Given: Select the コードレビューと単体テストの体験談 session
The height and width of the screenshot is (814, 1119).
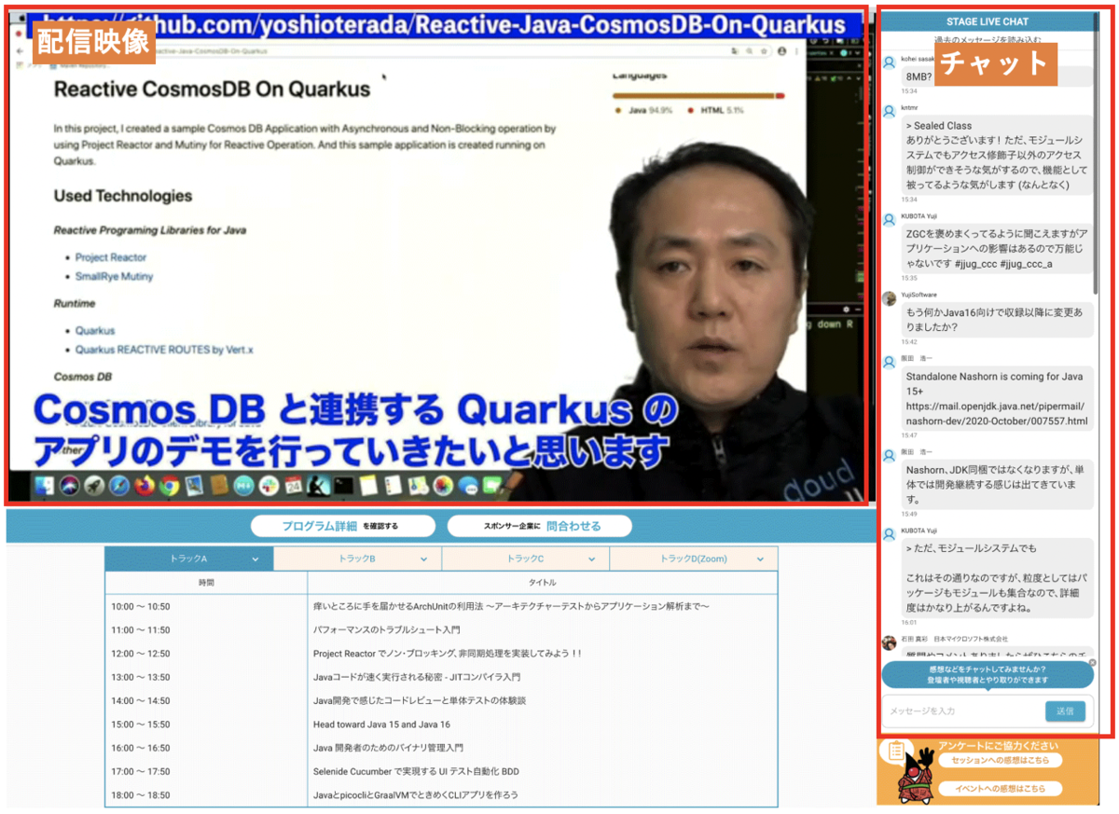Looking at the screenshot, I should (x=420, y=700).
